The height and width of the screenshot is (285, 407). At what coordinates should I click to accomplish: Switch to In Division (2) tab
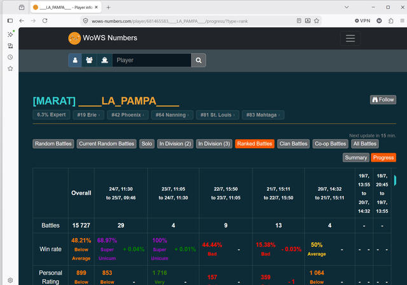pos(176,144)
